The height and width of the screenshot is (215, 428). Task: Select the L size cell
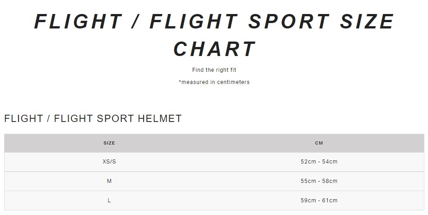[x=109, y=201]
